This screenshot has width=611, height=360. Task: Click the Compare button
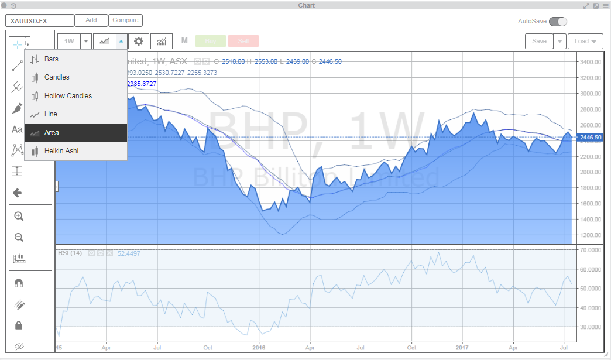[x=125, y=20]
